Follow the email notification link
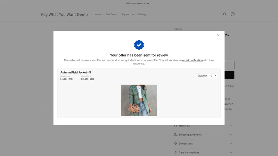 coord(193,60)
